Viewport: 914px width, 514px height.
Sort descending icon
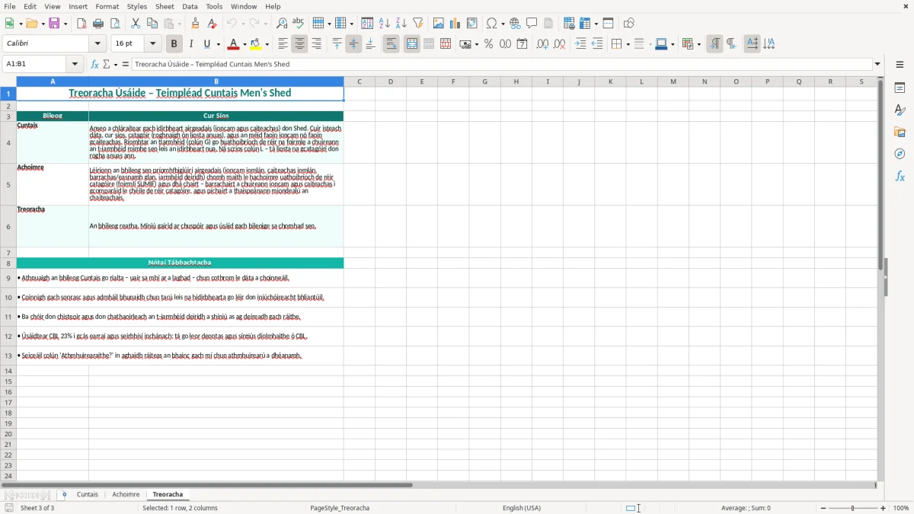tap(401, 24)
